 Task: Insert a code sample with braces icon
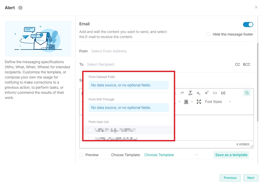[x=223, y=93]
